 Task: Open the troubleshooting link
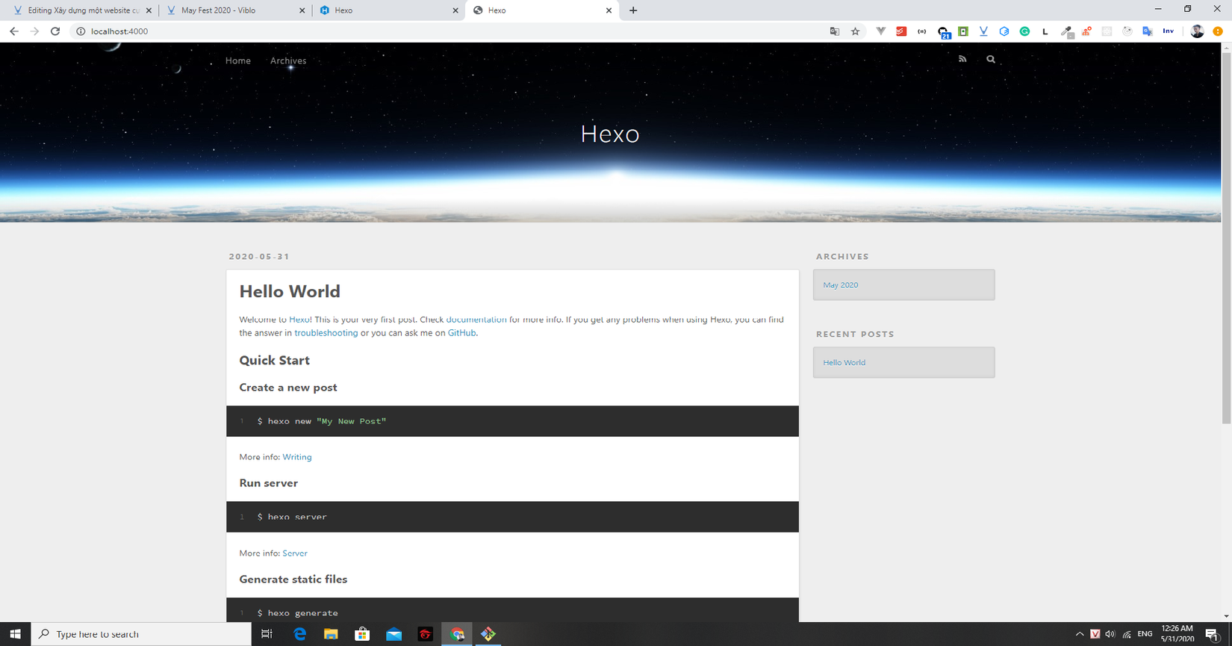click(x=326, y=333)
